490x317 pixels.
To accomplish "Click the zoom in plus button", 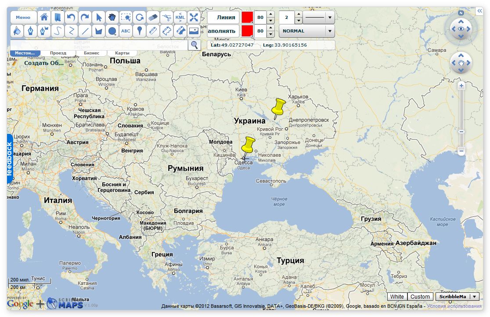I will 461,86.
